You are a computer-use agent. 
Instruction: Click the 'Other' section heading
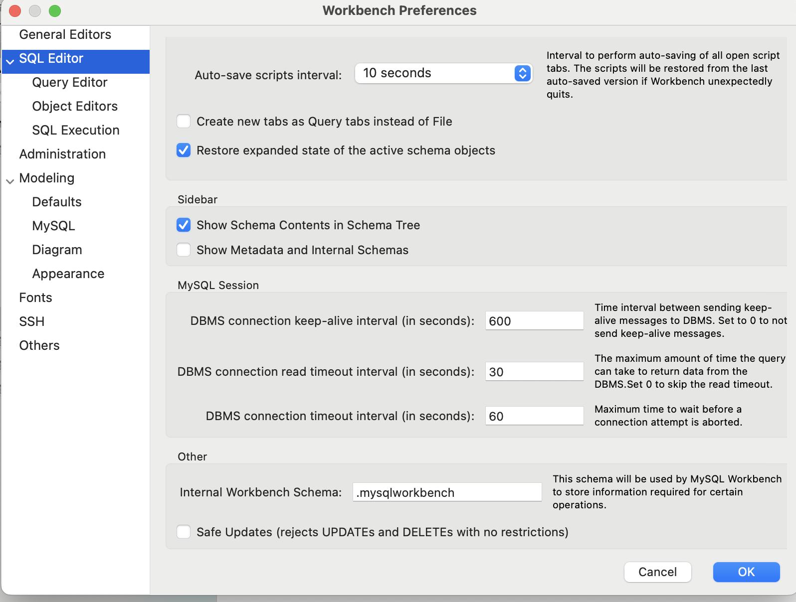pos(192,456)
